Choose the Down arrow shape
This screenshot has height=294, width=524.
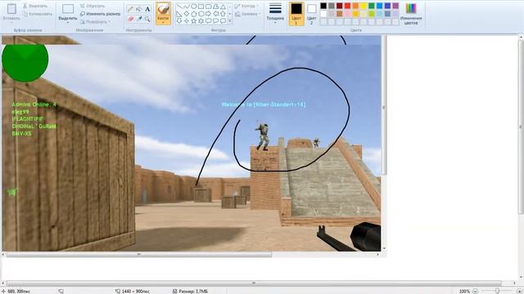179,20
